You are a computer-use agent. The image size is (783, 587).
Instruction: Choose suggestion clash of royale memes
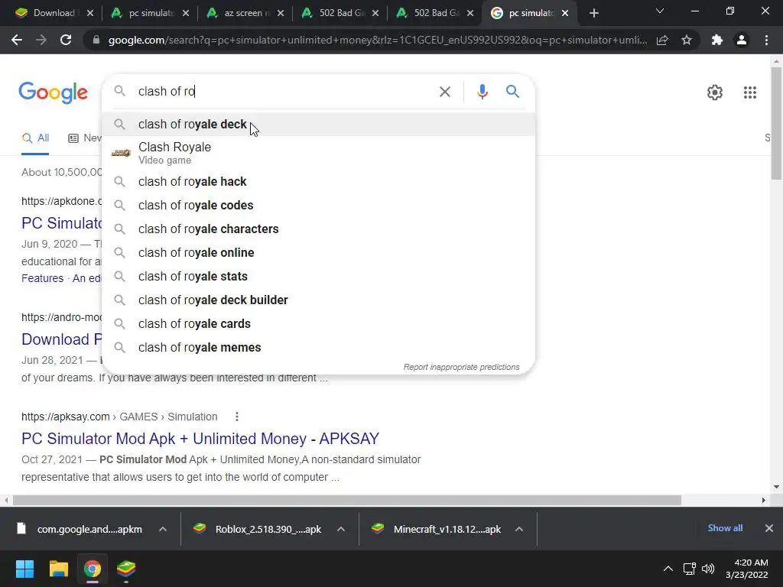319,348
